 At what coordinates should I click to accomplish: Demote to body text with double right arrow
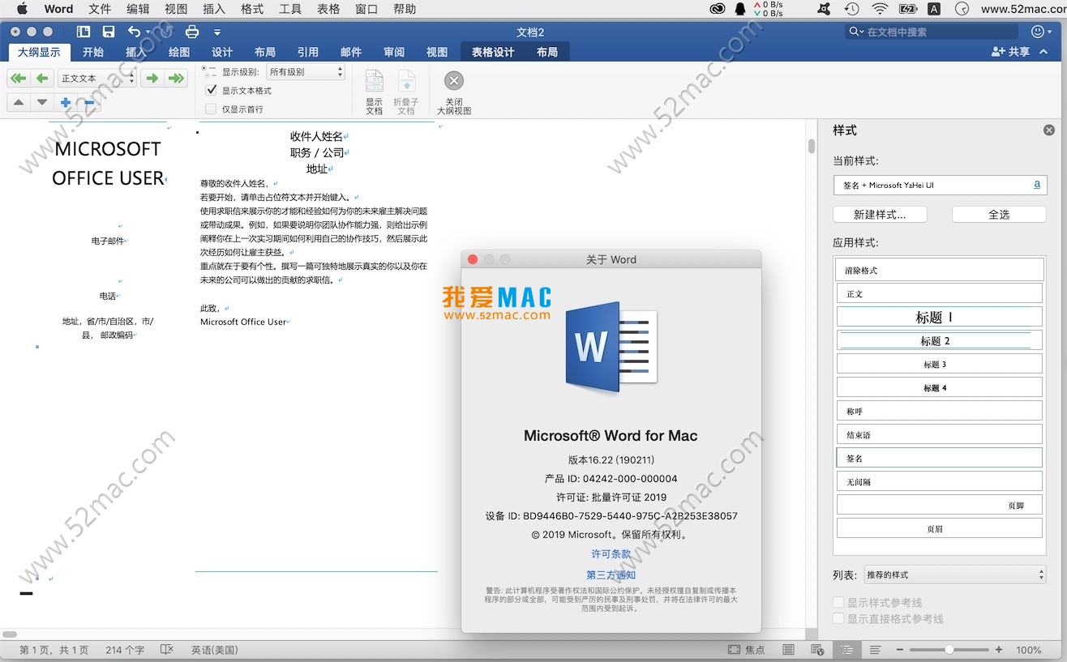tap(176, 79)
